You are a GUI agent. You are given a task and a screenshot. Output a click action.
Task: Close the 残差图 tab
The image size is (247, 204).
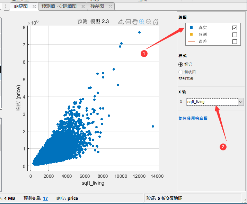pyautogui.click(x=110, y=7)
